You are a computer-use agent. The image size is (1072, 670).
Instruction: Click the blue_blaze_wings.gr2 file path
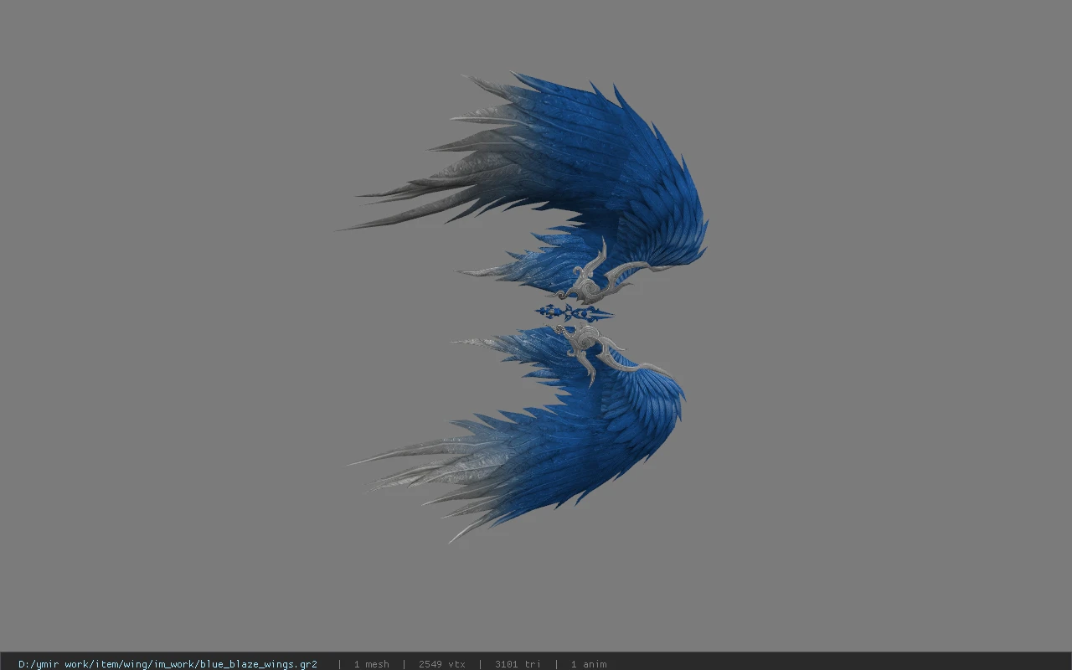click(x=167, y=664)
